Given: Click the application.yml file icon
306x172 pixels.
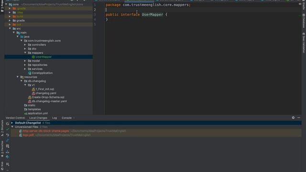Looking at the screenshot, I should click(25, 113).
